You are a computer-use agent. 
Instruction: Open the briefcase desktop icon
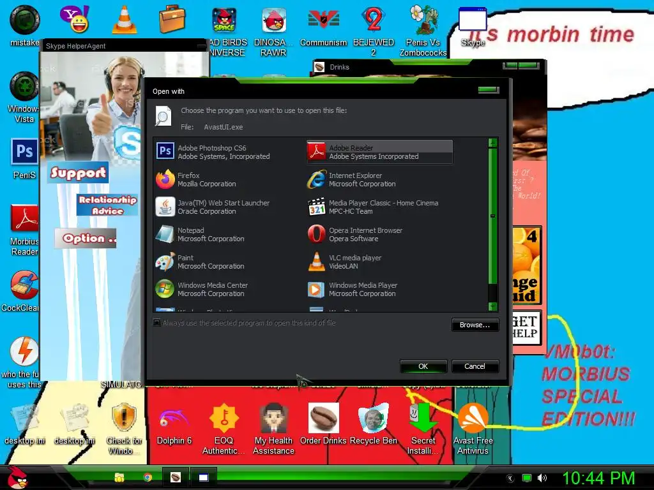pyautogui.click(x=172, y=19)
